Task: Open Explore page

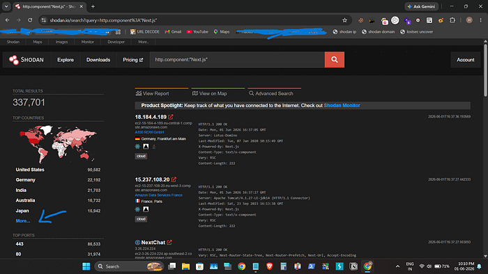Action: pyautogui.click(x=66, y=60)
